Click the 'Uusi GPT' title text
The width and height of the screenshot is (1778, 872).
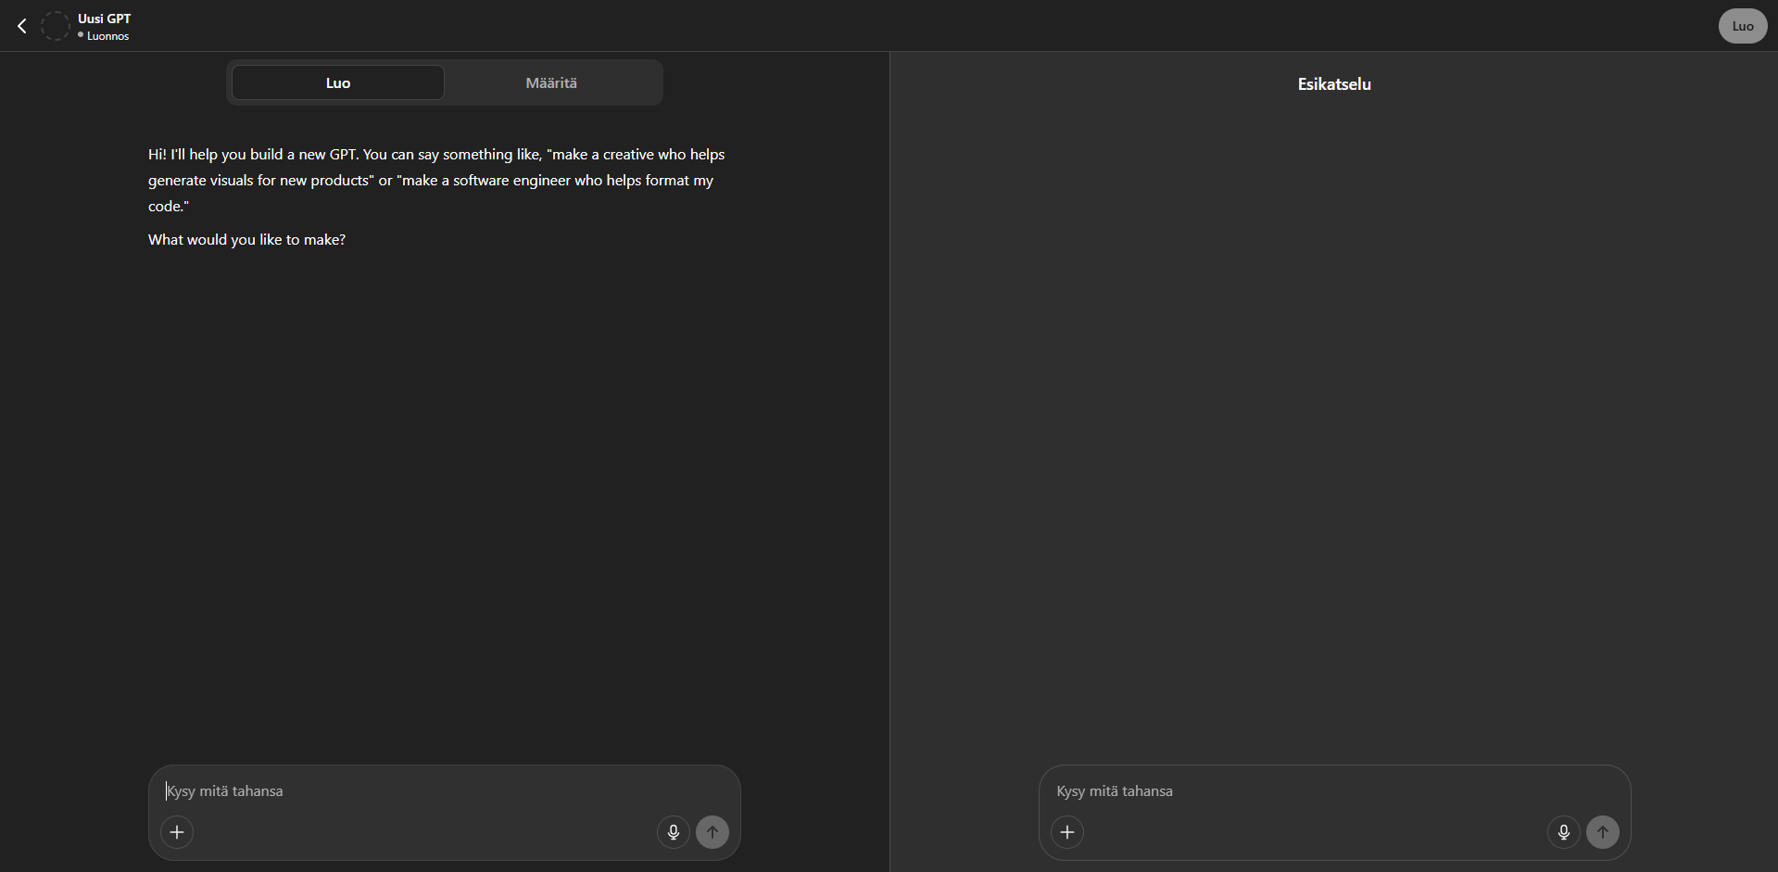(105, 19)
